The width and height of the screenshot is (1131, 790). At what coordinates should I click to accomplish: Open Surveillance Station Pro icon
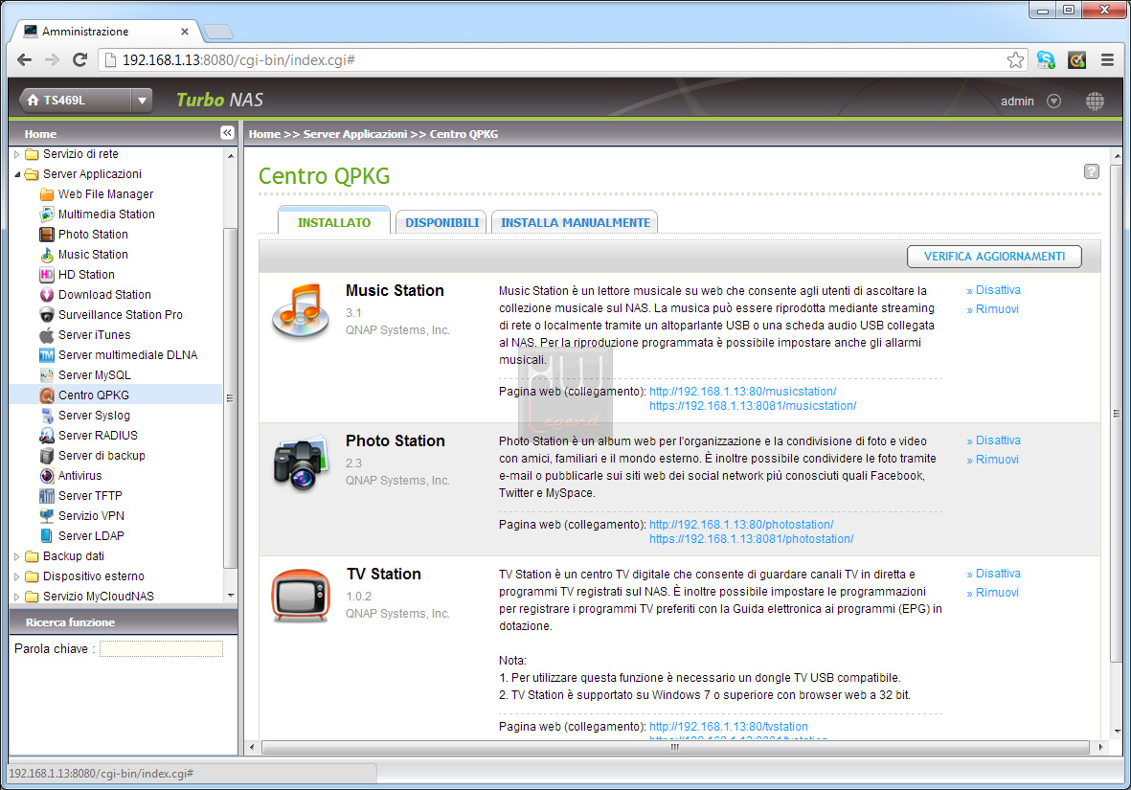point(47,315)
